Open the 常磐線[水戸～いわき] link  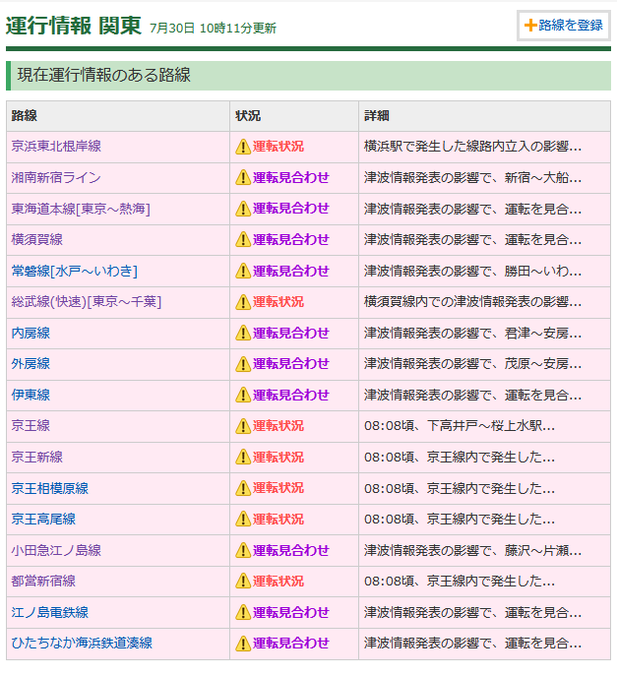[x=74, y=271]
